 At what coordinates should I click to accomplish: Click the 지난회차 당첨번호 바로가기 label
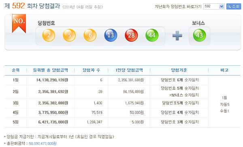[x=178, y=6]
